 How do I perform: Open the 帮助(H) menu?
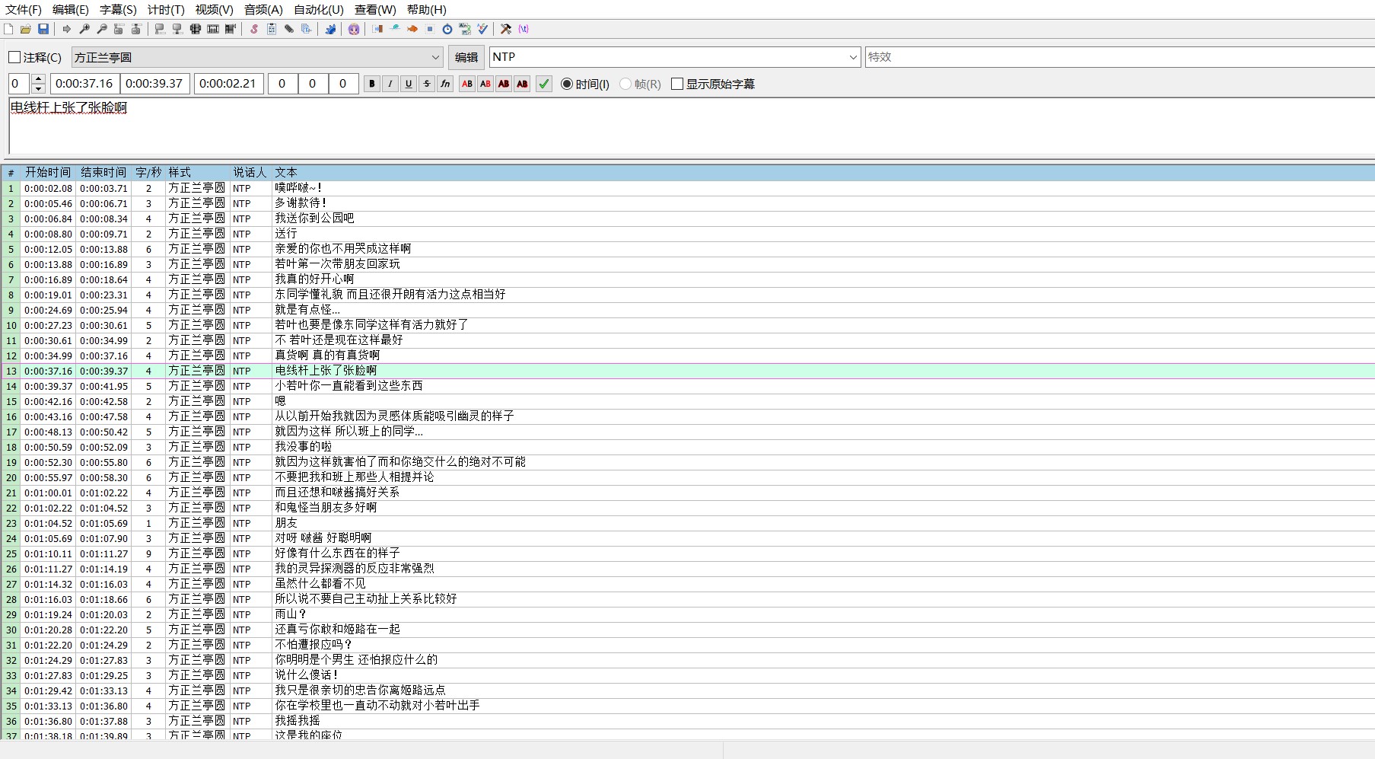pos(427,9)
